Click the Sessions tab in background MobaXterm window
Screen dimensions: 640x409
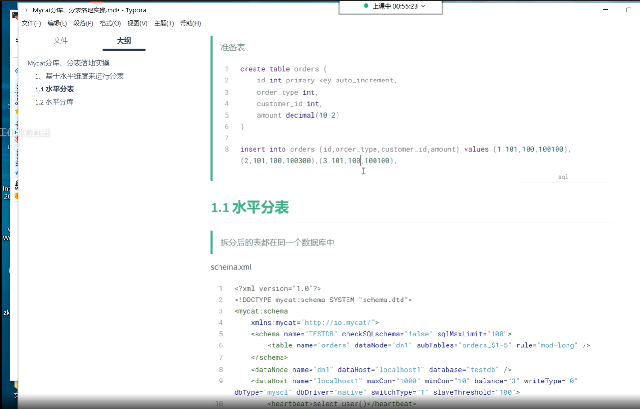pos(17,94)
